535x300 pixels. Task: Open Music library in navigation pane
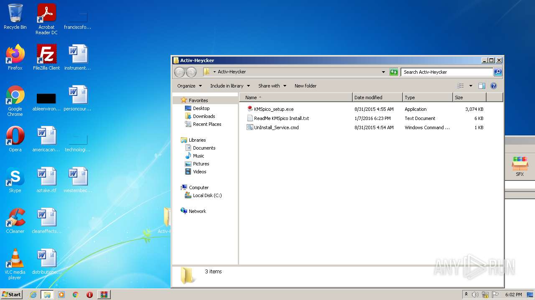[199, 156]
